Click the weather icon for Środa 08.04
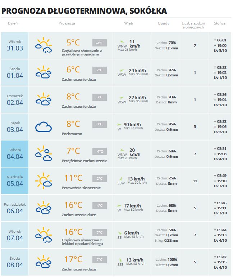This screenshot has width=233, height=277. point(44,262)
